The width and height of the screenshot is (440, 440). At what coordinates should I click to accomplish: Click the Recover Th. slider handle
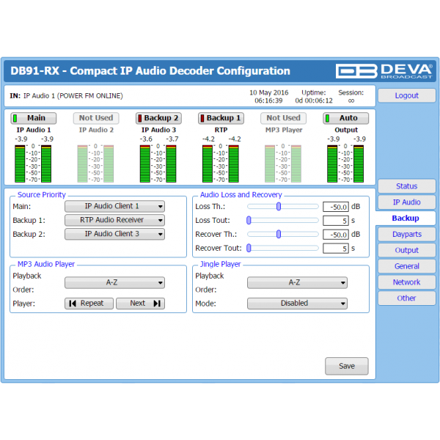pyautogui.click(x=279, y=235)
